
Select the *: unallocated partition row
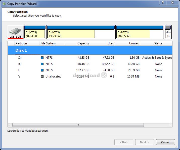click(x=90, y=77)
